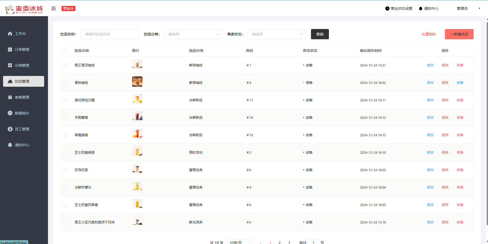Click the bell icon in the top bar
Image resolution: width=488 pixels, height=244 pixels.
(x=421, y=8)
